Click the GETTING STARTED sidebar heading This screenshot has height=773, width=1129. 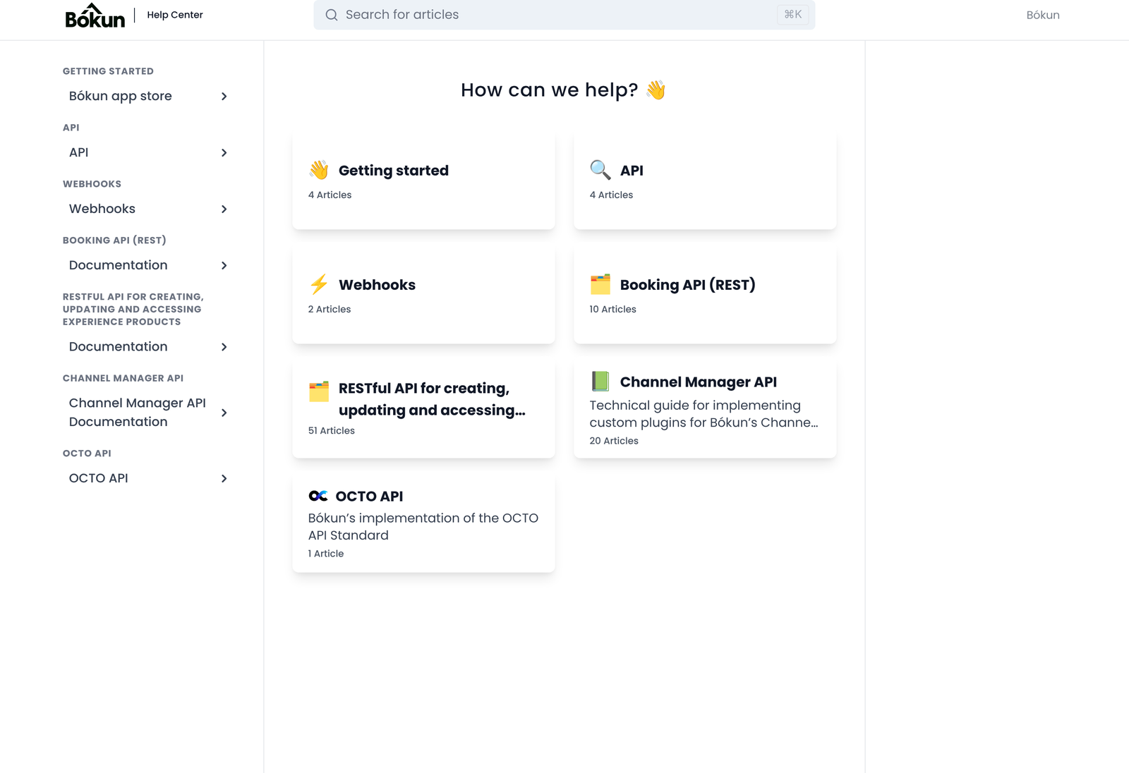[x=108, y=71]
